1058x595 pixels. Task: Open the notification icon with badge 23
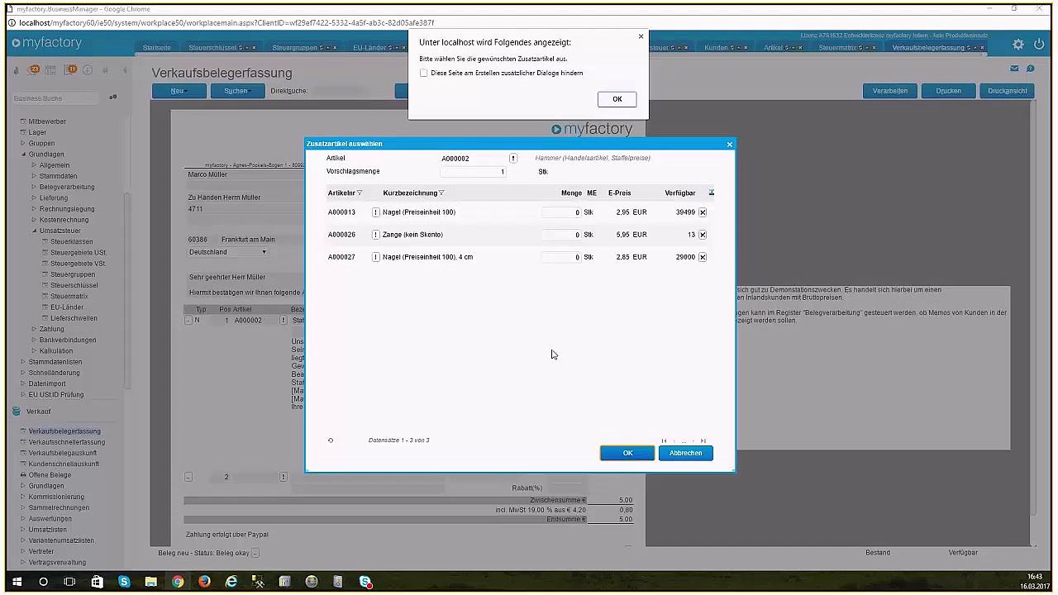[x=34, y=70]
